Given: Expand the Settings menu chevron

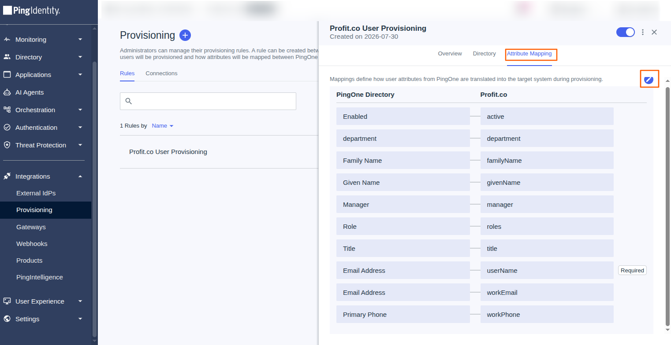Looking at the screenshot, I should tap(80, 319).
